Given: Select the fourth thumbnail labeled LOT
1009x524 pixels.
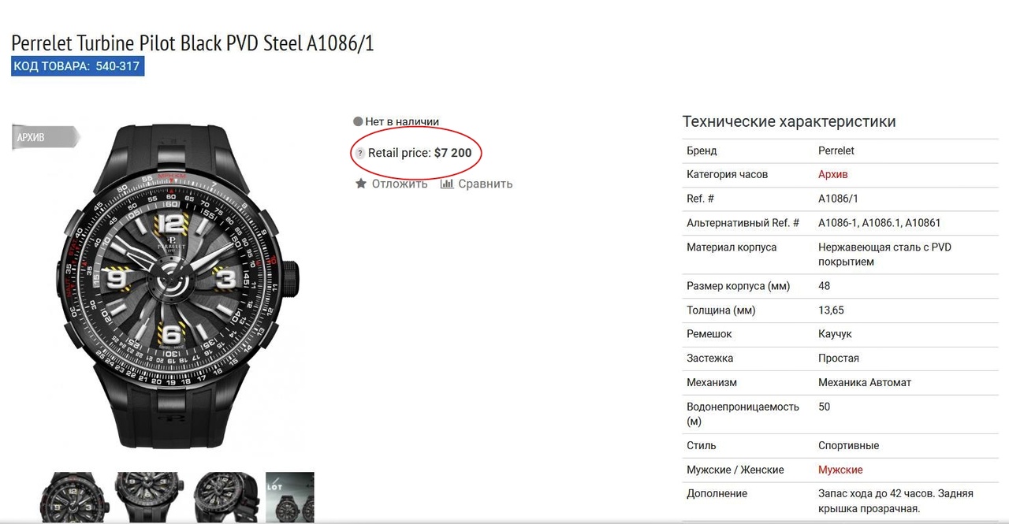Looking at the screenshot, I should [290, 496].
